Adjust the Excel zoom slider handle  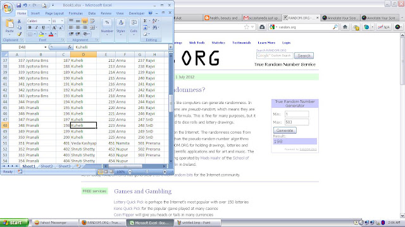147,172
